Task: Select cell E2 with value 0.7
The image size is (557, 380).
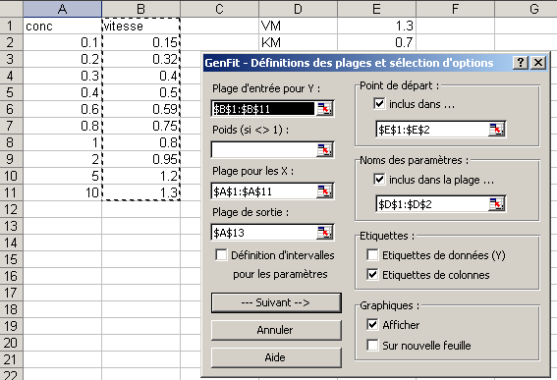Action: (x=376, y=42)
